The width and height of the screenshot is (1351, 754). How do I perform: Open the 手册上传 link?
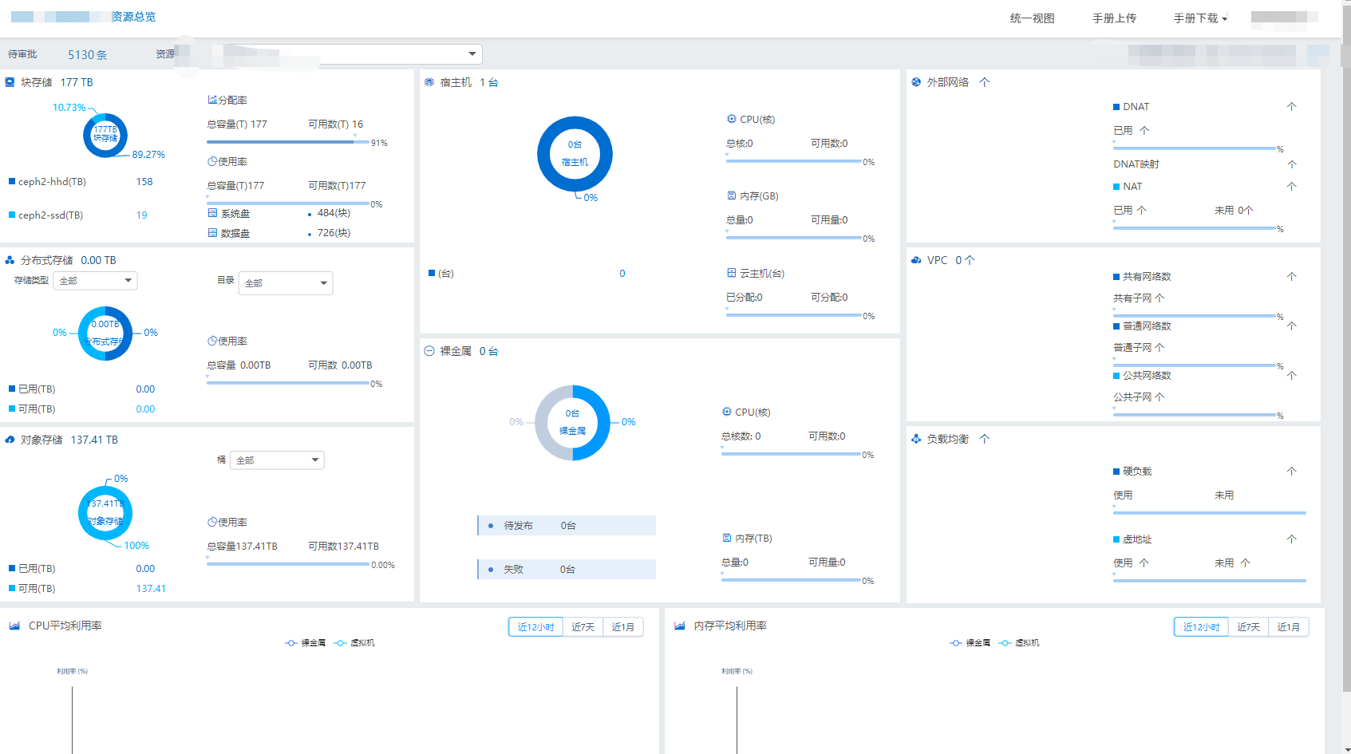[x=1114, y=18]
